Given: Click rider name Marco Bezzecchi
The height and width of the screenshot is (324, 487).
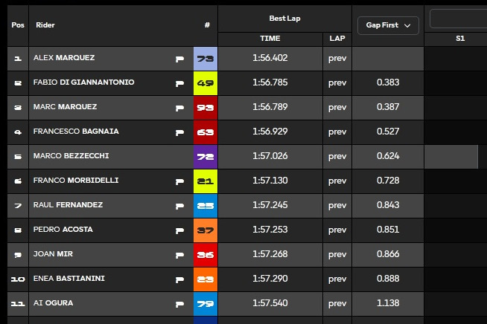Looking at the screenshot, I should 69,156.
